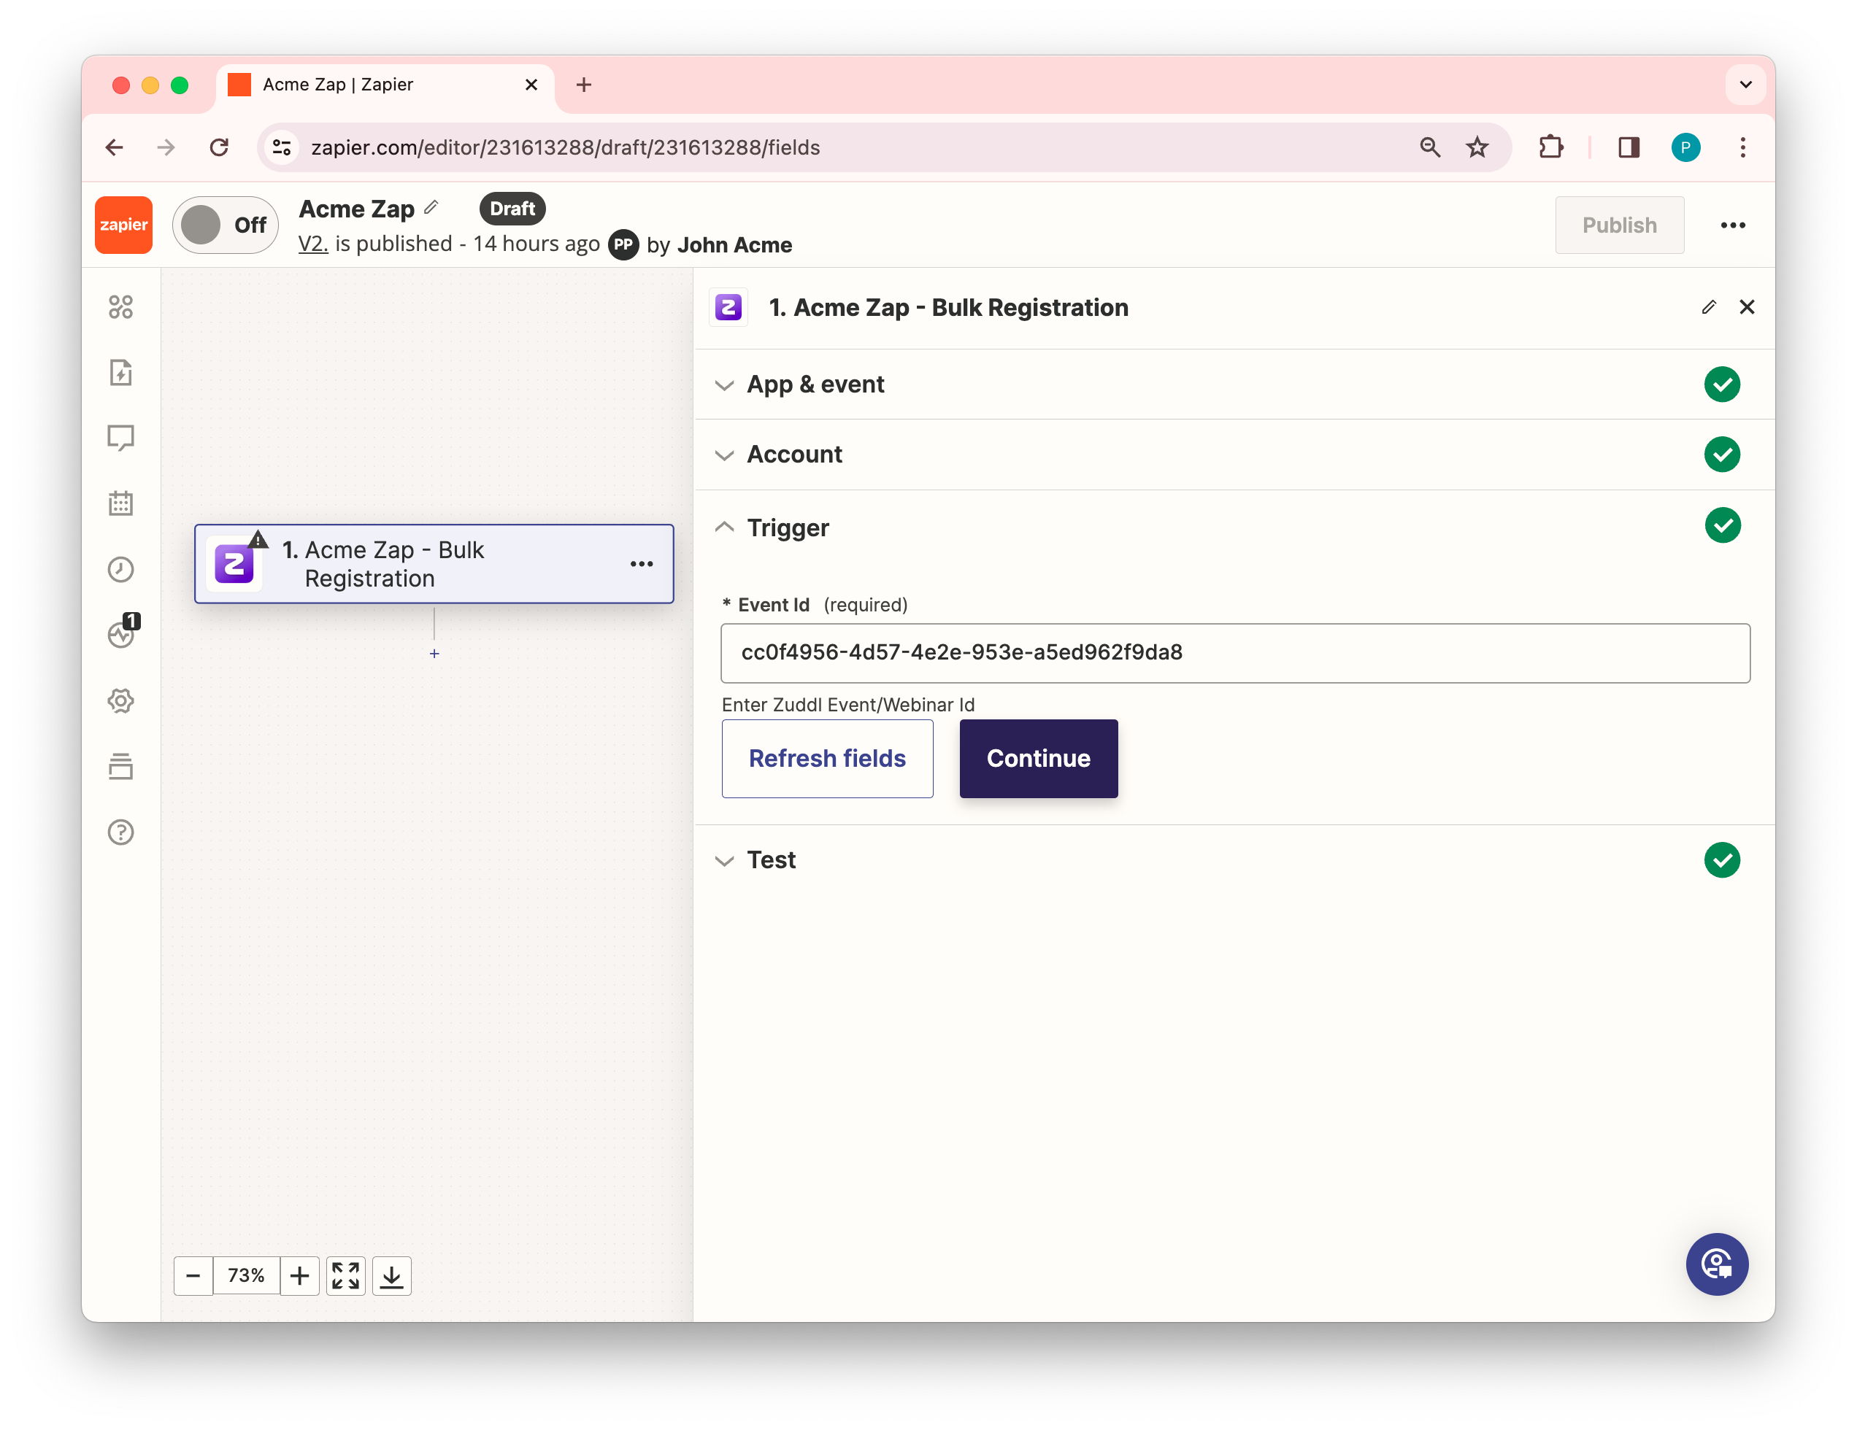1857x1430 pixels.
Task: Open the Zap history clock icon
Action: tap(120, 569)
